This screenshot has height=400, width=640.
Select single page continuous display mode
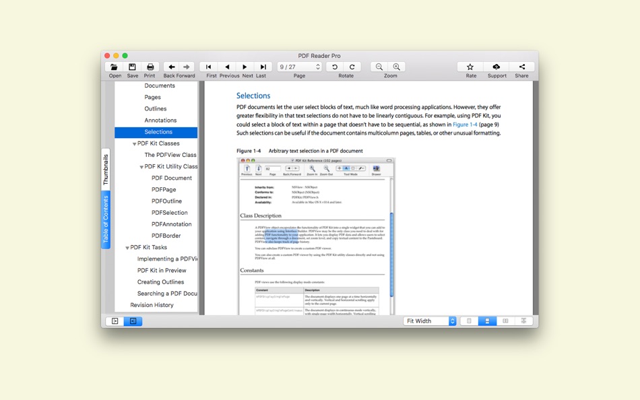point(487,321)
